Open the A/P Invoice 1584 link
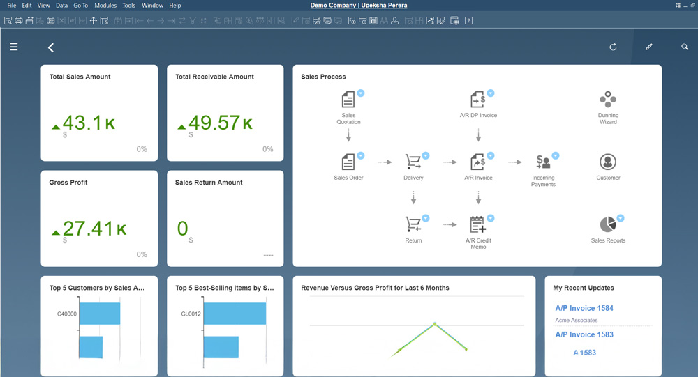 584,308
